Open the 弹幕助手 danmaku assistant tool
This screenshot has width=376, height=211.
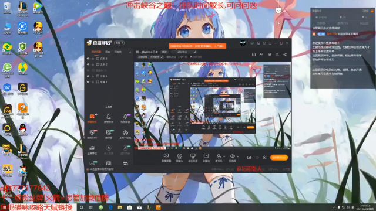pyautogui.click(x=92, y=118)
